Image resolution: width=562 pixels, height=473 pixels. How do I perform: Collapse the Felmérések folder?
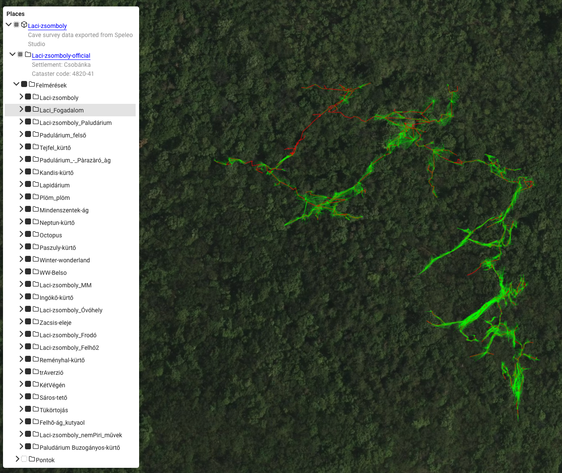(16, 84)
